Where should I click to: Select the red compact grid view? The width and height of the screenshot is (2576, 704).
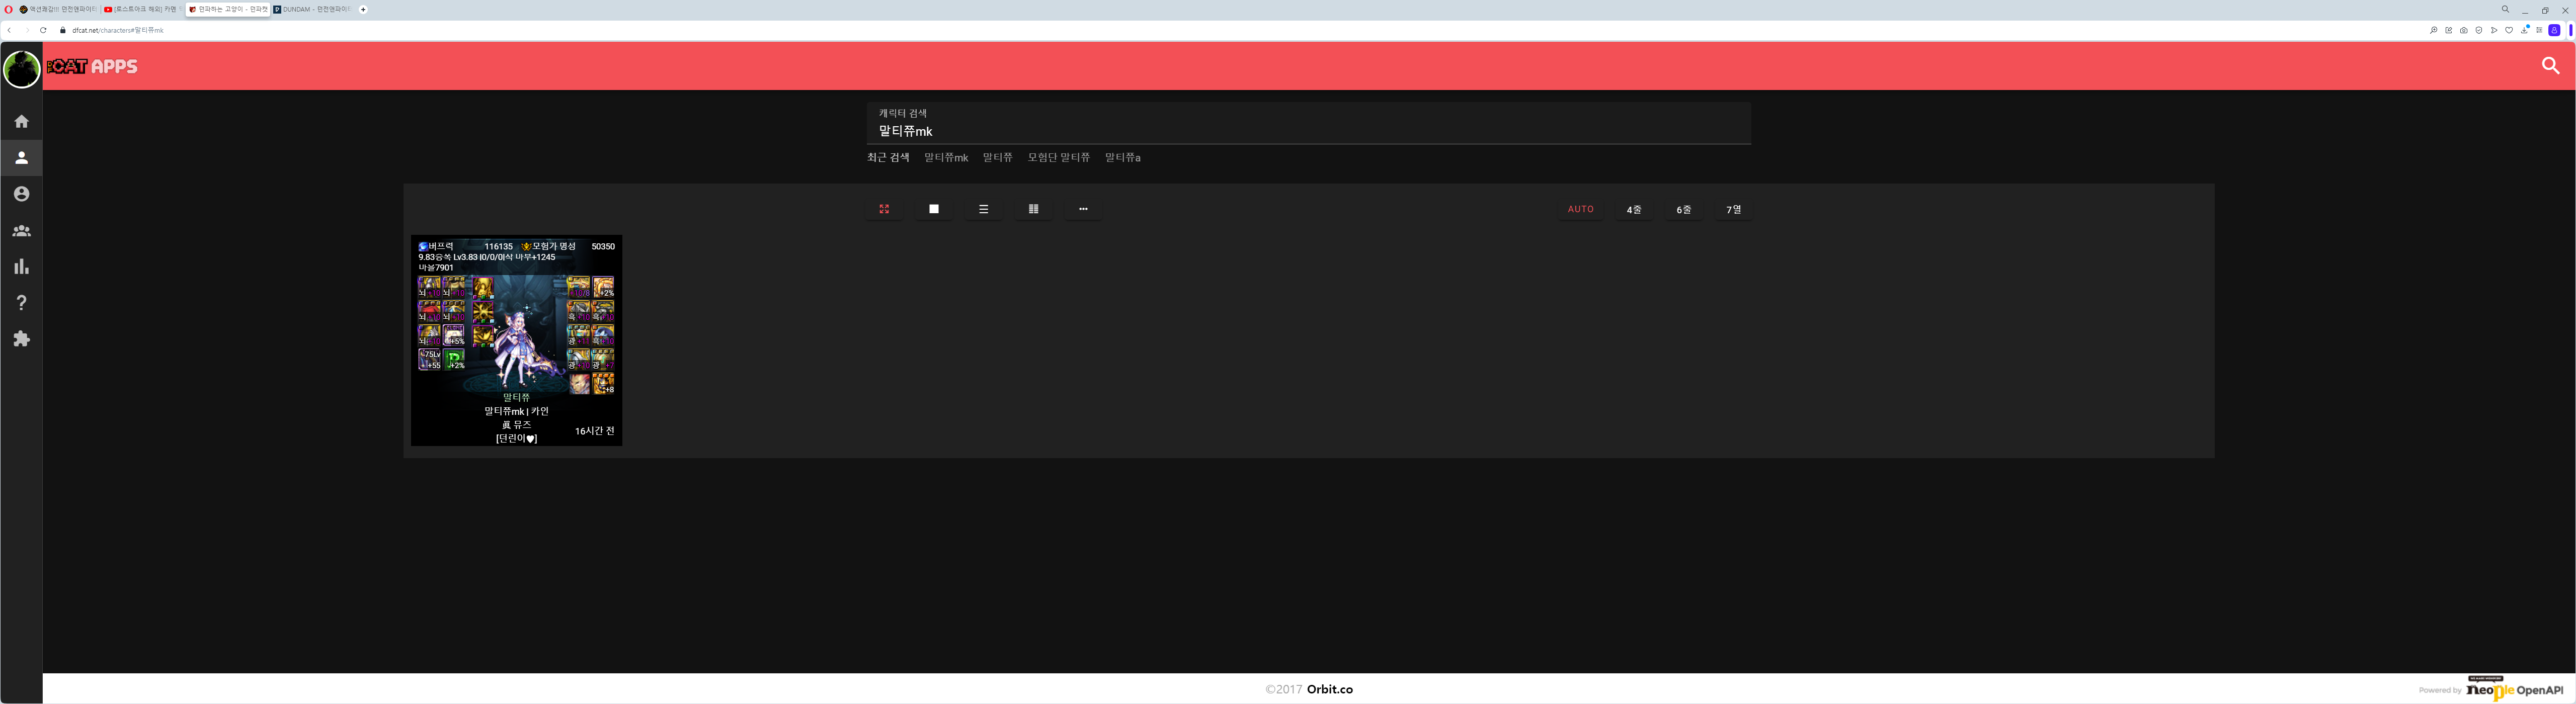(884, 209)
